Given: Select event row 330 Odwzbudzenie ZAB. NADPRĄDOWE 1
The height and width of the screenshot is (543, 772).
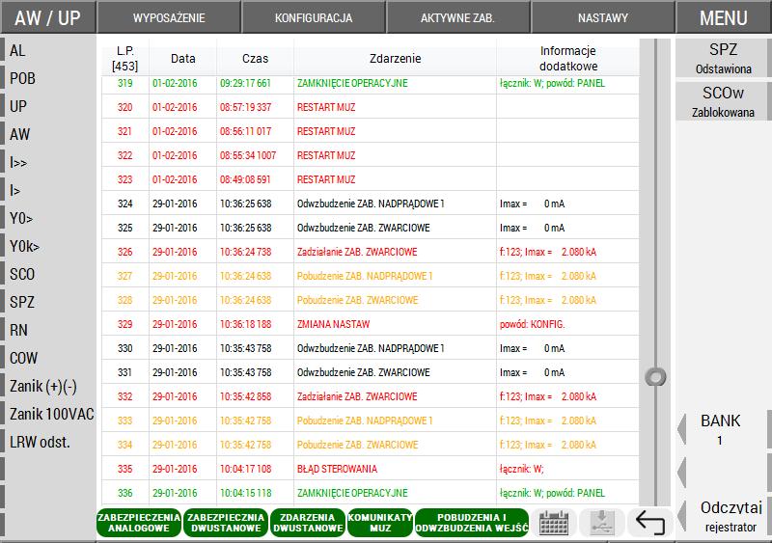Looking at the screenshot, I should click(x=371, y=348).
